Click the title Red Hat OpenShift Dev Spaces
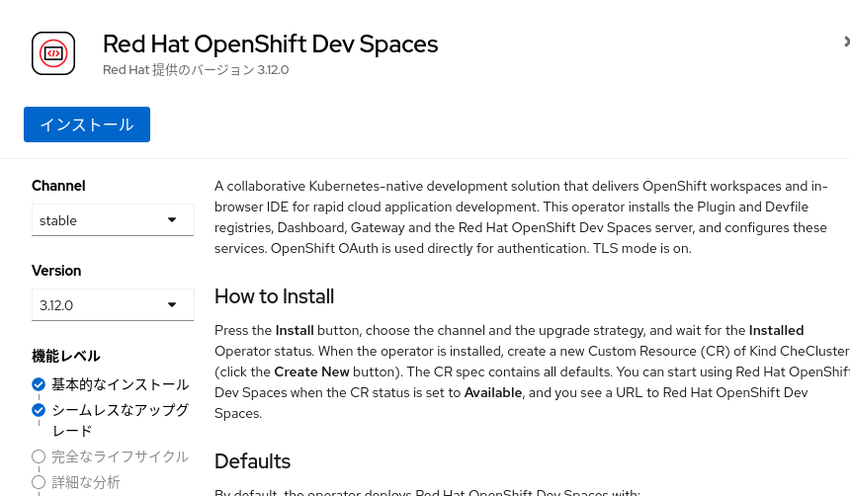 point(270,43)
